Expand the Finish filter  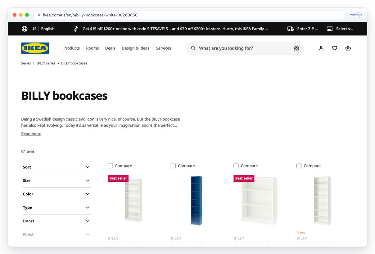click(x=56, y=234)
